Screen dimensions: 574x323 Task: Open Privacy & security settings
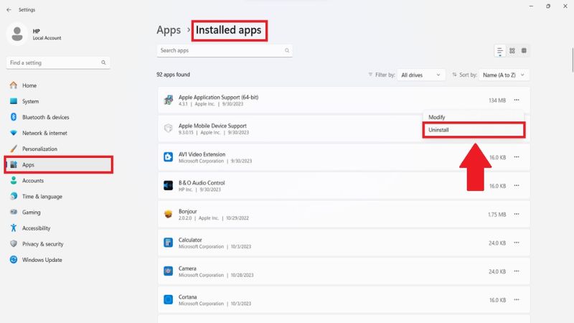42,244
